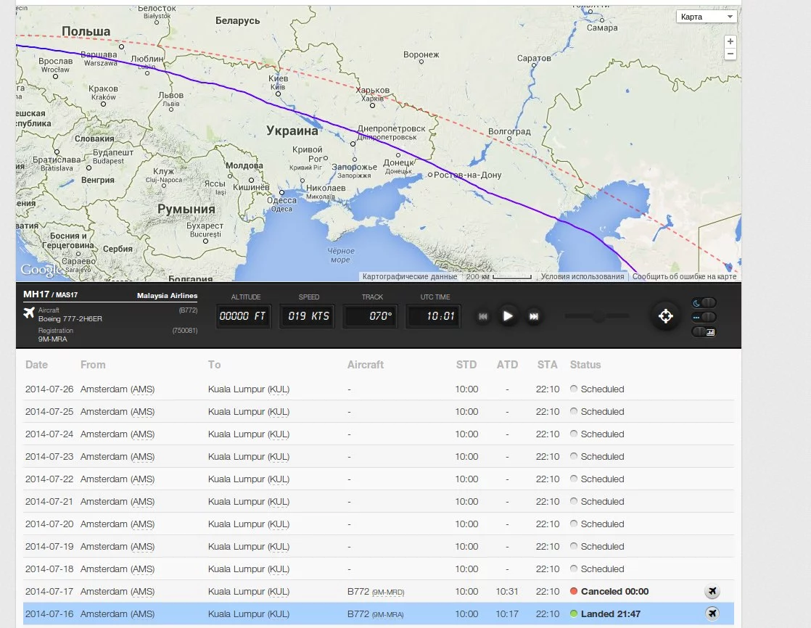This screenshot has height=628, width=811.
Task: Click 'Landed 21:47' status text
Action: click(610, 614)
